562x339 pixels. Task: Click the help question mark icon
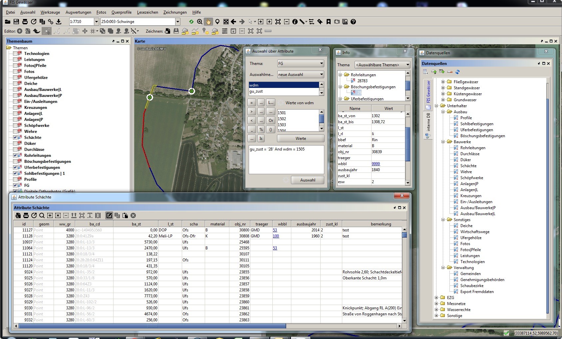click(353, 22)
